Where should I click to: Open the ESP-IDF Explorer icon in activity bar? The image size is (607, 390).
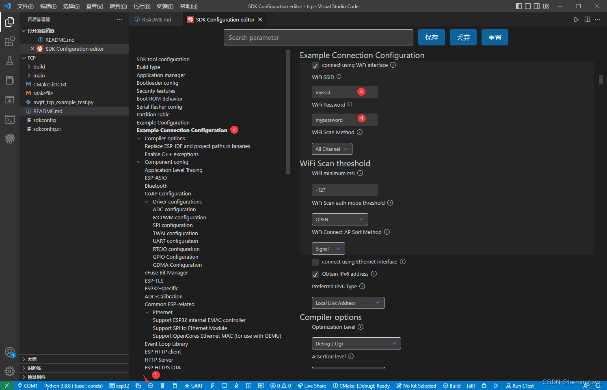[10, 139]
